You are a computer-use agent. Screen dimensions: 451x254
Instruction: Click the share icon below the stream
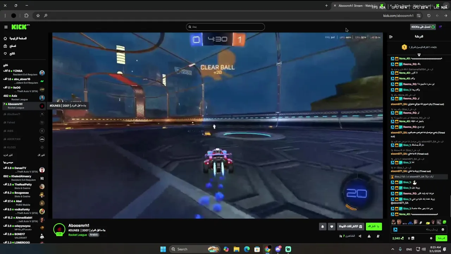360,236
